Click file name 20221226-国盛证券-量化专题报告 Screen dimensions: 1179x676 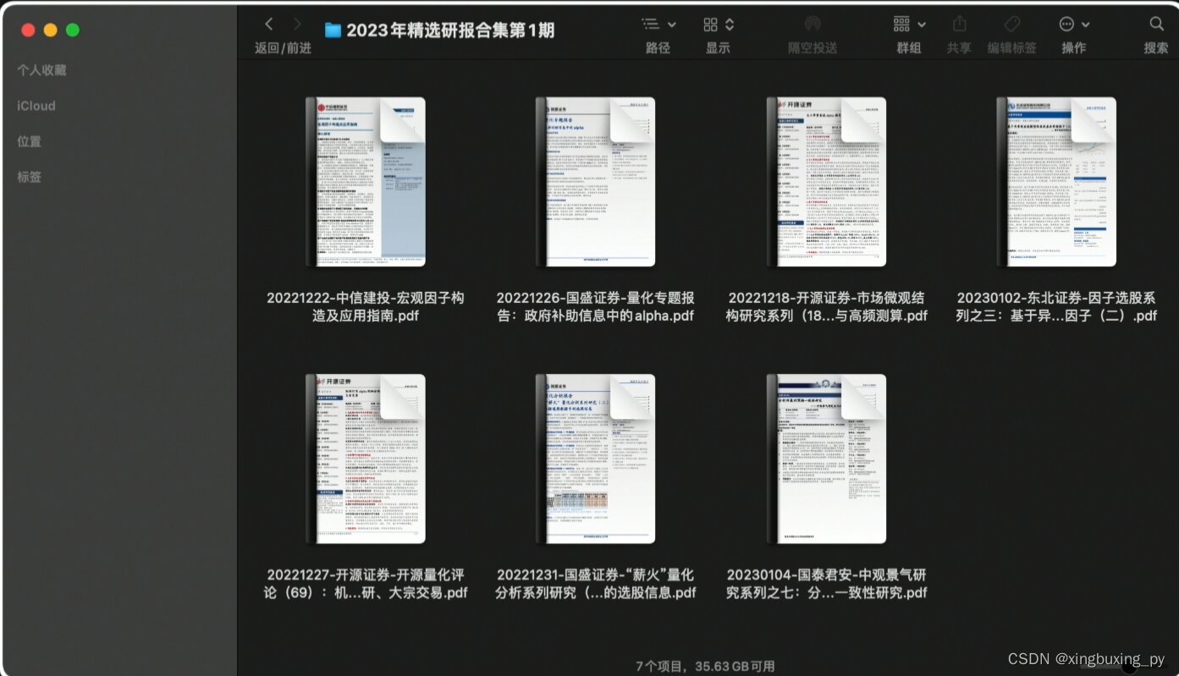[x=596, y=306]
